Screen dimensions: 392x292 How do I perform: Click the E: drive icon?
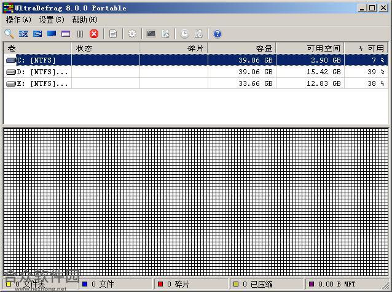[11, 83]
